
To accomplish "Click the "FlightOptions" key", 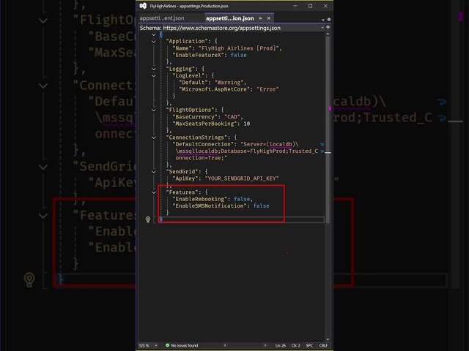I will point(191,110).
